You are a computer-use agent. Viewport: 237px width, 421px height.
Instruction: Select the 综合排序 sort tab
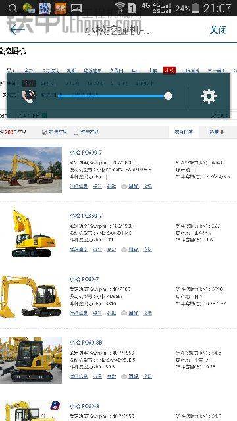click(184, 132)
